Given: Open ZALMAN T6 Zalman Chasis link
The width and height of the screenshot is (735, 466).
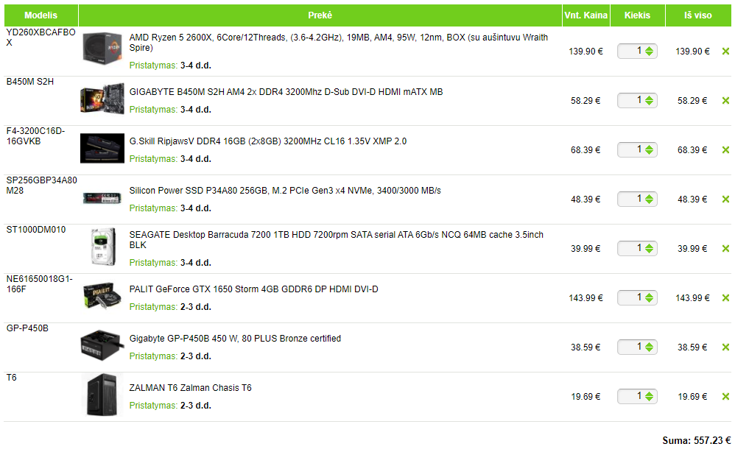Looking at the screenshot, I should coord(190,388).
